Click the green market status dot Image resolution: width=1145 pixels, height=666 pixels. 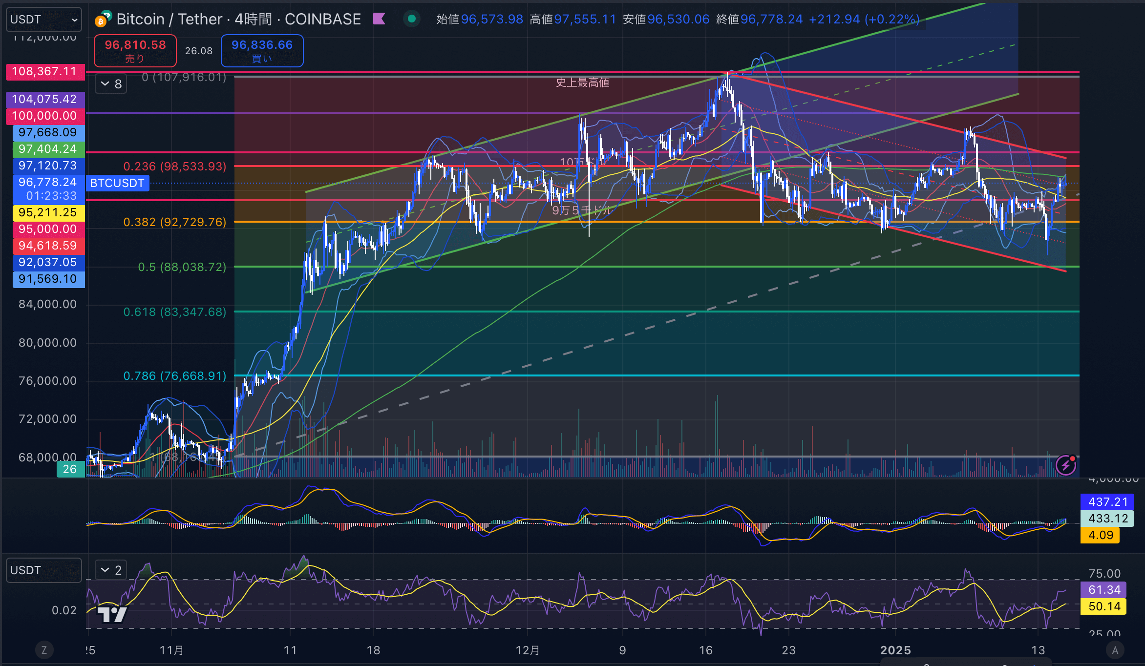click(x=412, y=19)
